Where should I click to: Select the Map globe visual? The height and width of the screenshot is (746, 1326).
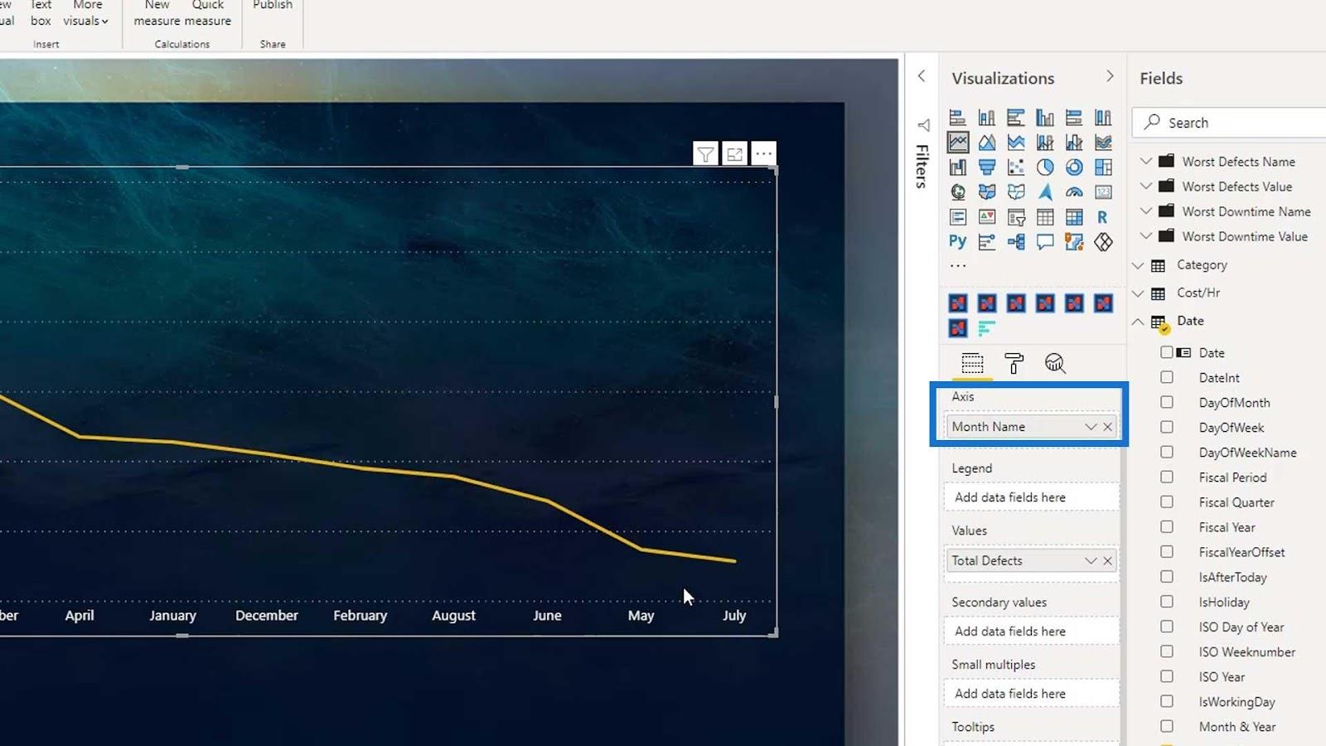pyautogui.click(x=957, y=192)
